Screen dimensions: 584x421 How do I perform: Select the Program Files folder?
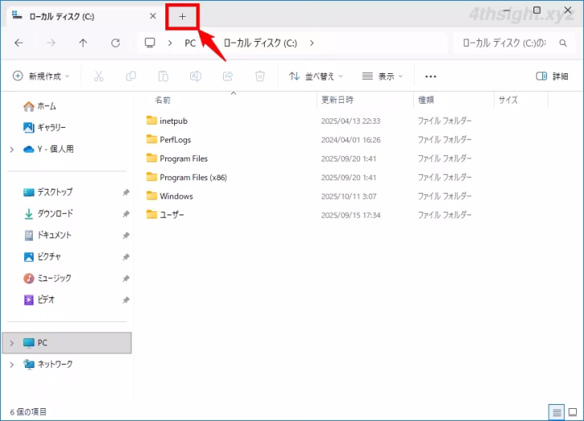point(184,158)
